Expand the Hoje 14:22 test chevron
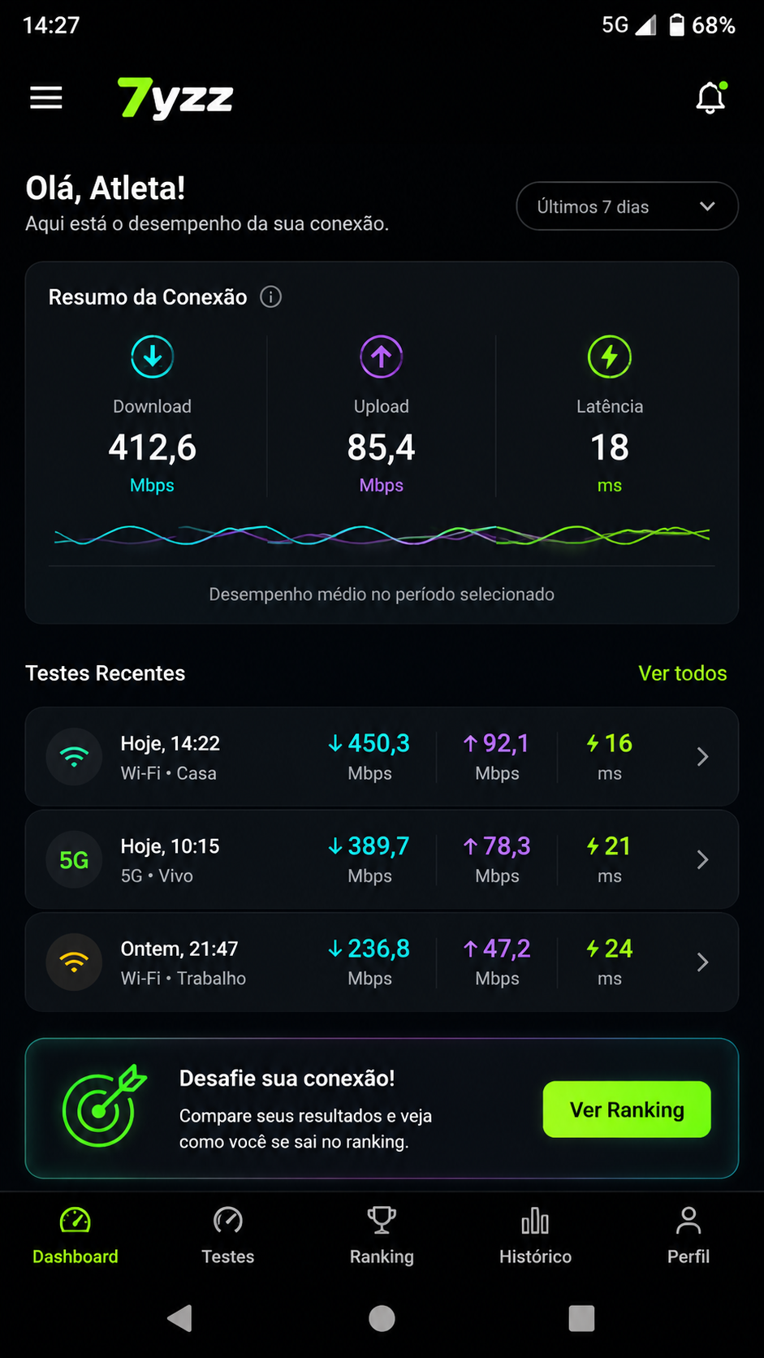Screen dimensions: 764x1358 tap(703, 757)
